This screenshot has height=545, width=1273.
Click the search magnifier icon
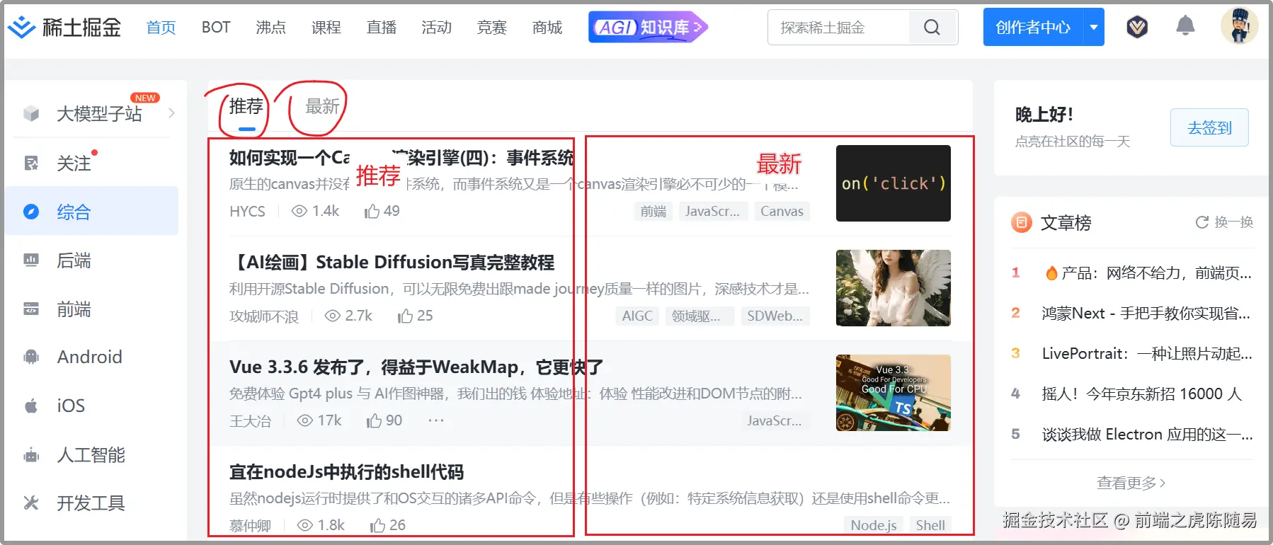pyautogui.click(x=932, y=28)
